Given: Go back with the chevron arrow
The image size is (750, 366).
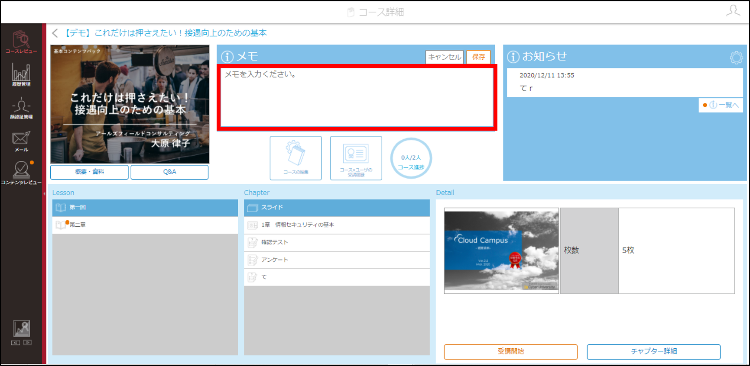Looking at the screenshot, I should click(55, 33).
